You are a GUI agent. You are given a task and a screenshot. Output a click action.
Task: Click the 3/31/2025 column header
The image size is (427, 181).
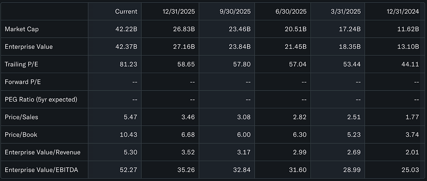tap(346, 11)
